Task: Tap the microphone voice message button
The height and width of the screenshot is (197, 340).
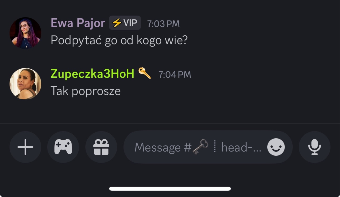Action: (x=314, y=147)
